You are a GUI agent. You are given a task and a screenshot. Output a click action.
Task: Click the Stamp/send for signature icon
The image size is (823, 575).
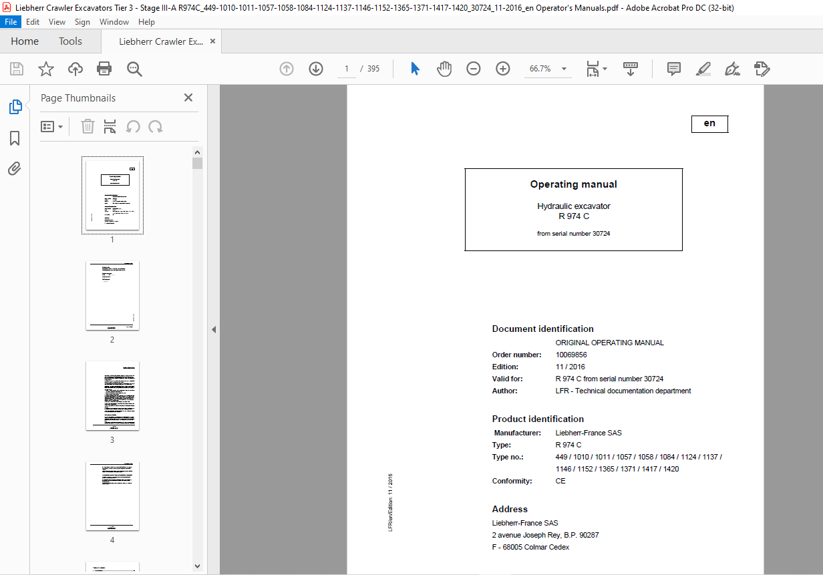point(762,69)
